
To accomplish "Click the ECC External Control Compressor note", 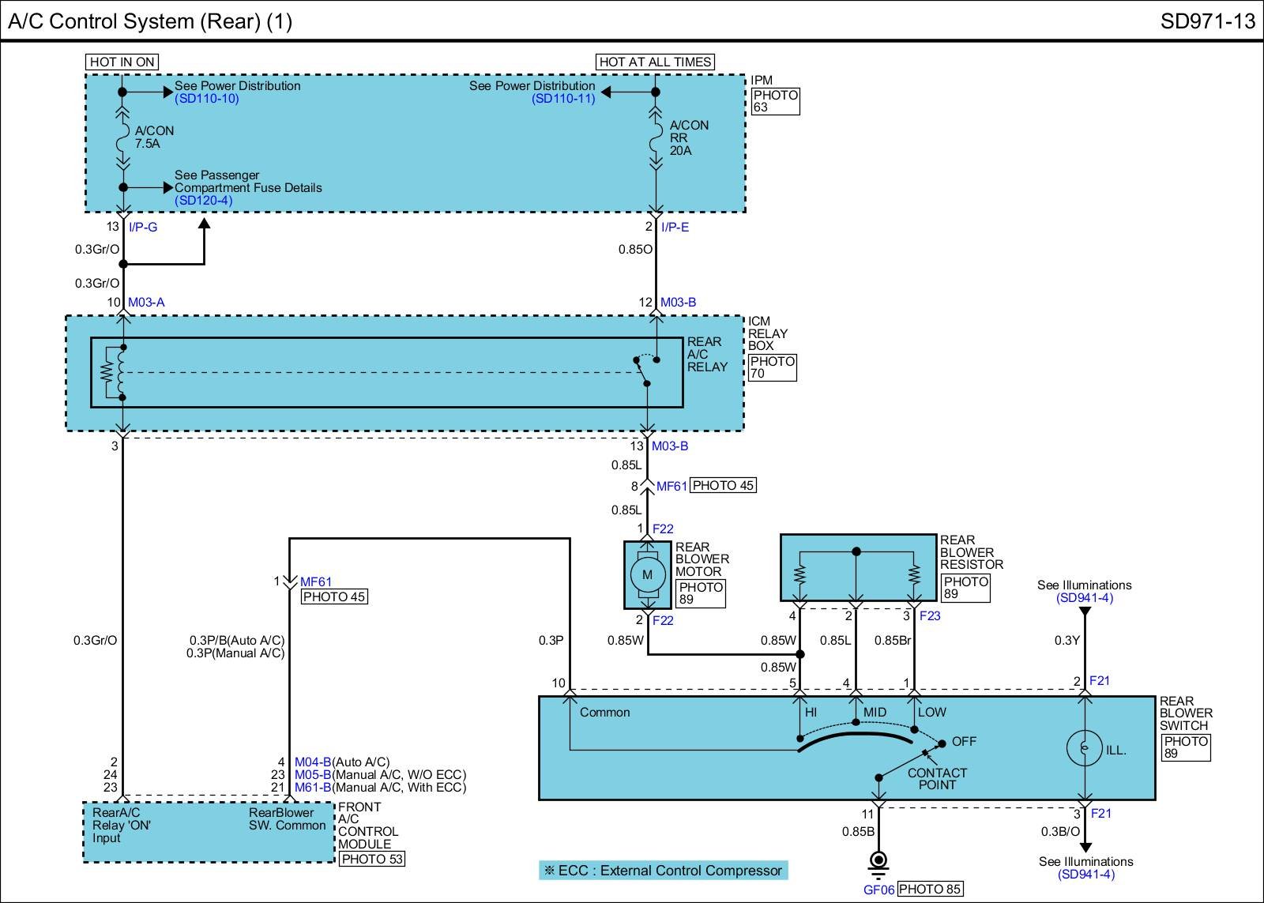I will point(663,871).
